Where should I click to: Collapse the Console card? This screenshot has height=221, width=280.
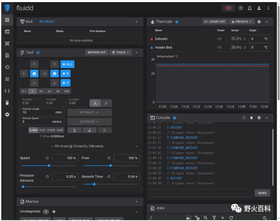pos(267,118)
